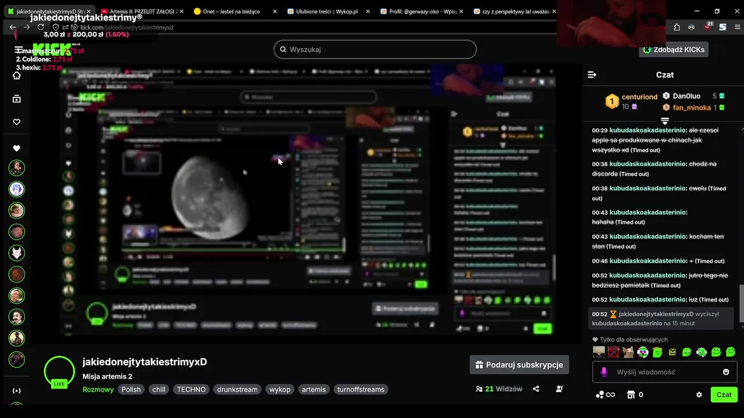
Task: Click the chill tag
Action: point(159,390)
